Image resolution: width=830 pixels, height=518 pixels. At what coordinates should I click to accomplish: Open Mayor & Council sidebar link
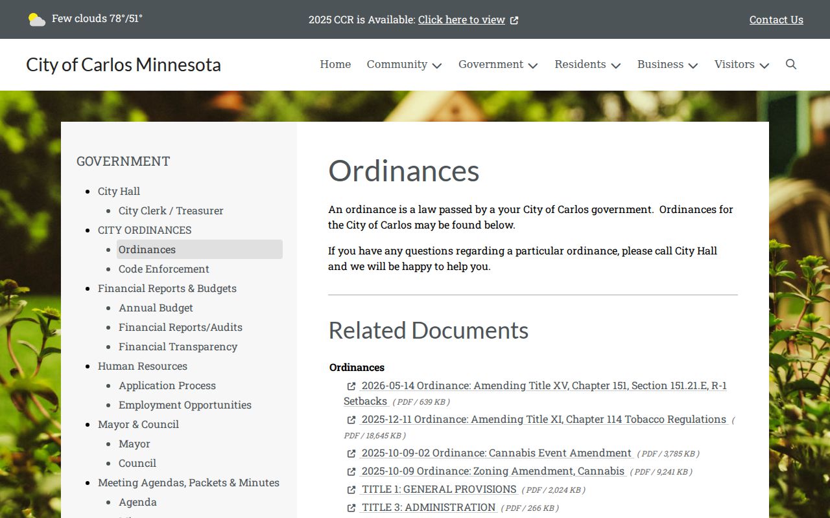pos(138,424)
